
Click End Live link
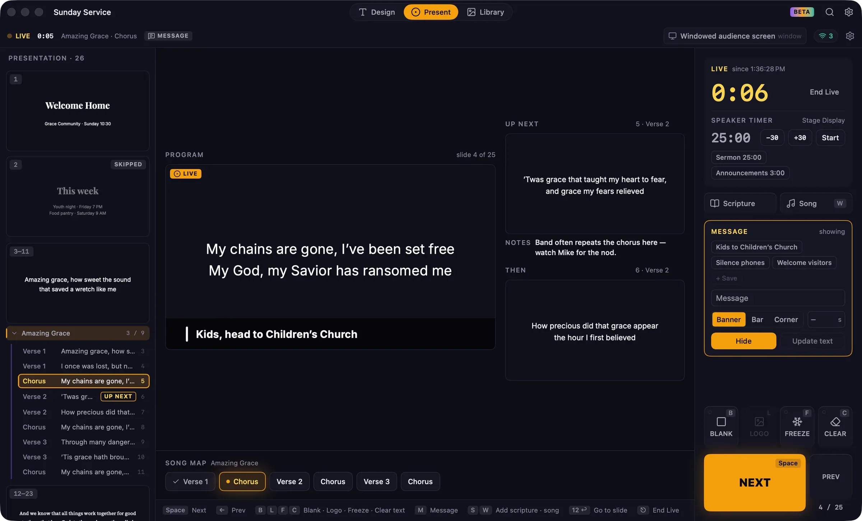pos(824,92)
